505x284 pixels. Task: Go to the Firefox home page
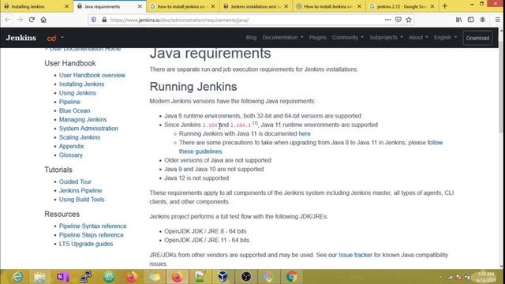click(43, 20)
